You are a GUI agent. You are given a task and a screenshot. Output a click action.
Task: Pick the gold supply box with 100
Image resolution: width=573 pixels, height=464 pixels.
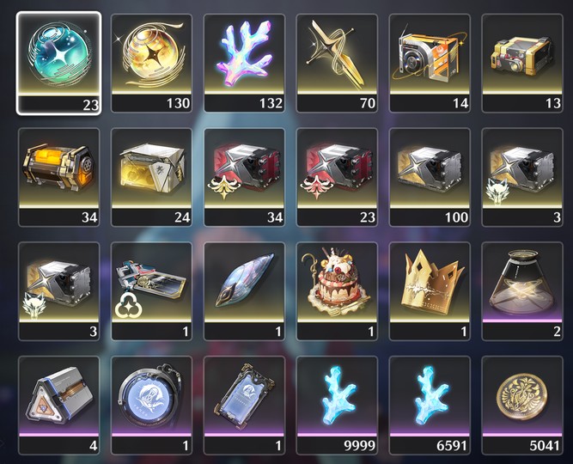[x=430, y=177]
